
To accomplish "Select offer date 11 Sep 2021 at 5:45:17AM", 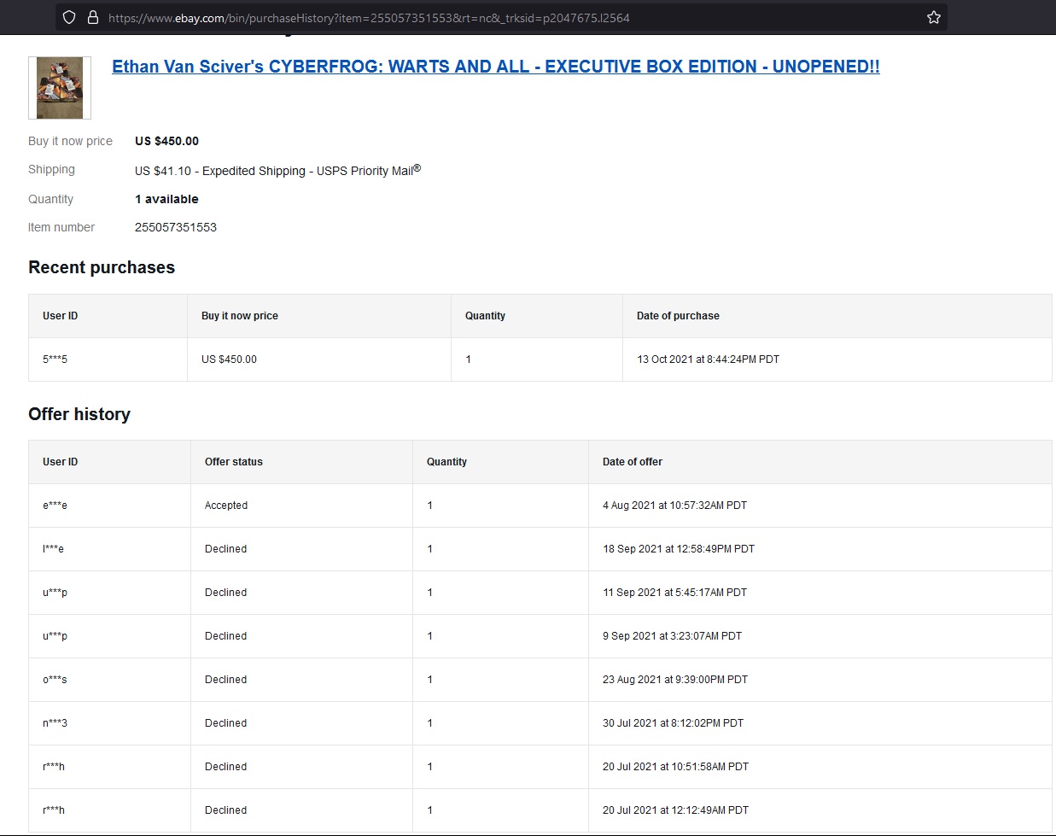I will click(x=674, y=593).
